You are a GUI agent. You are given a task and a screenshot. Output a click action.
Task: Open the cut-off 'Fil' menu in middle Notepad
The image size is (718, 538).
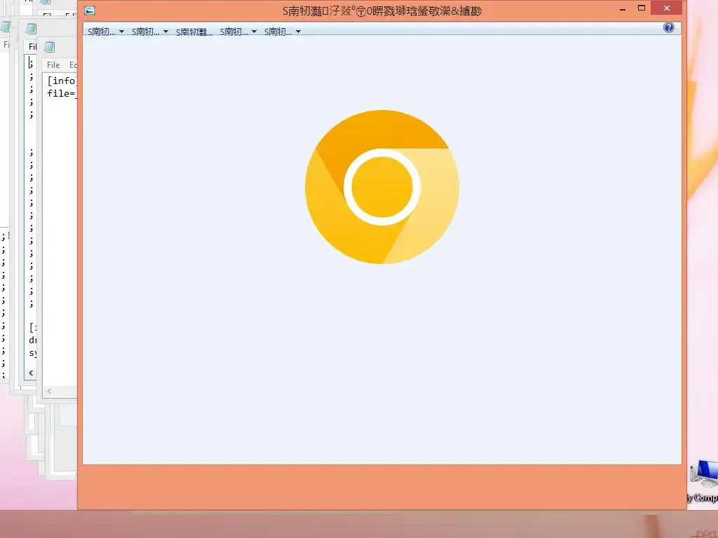coord(32,47)
